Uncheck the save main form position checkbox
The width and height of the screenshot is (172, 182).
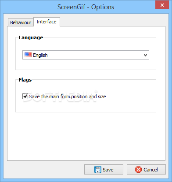point(25,97)
